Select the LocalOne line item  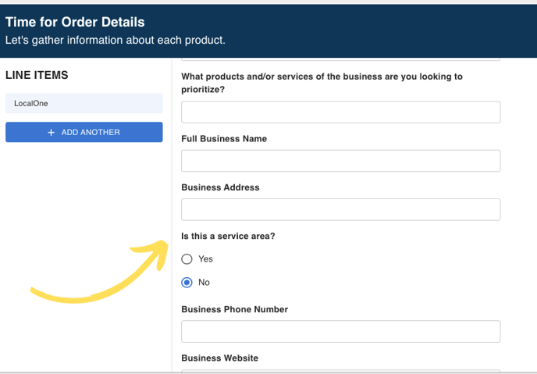[x=84, y=103]
